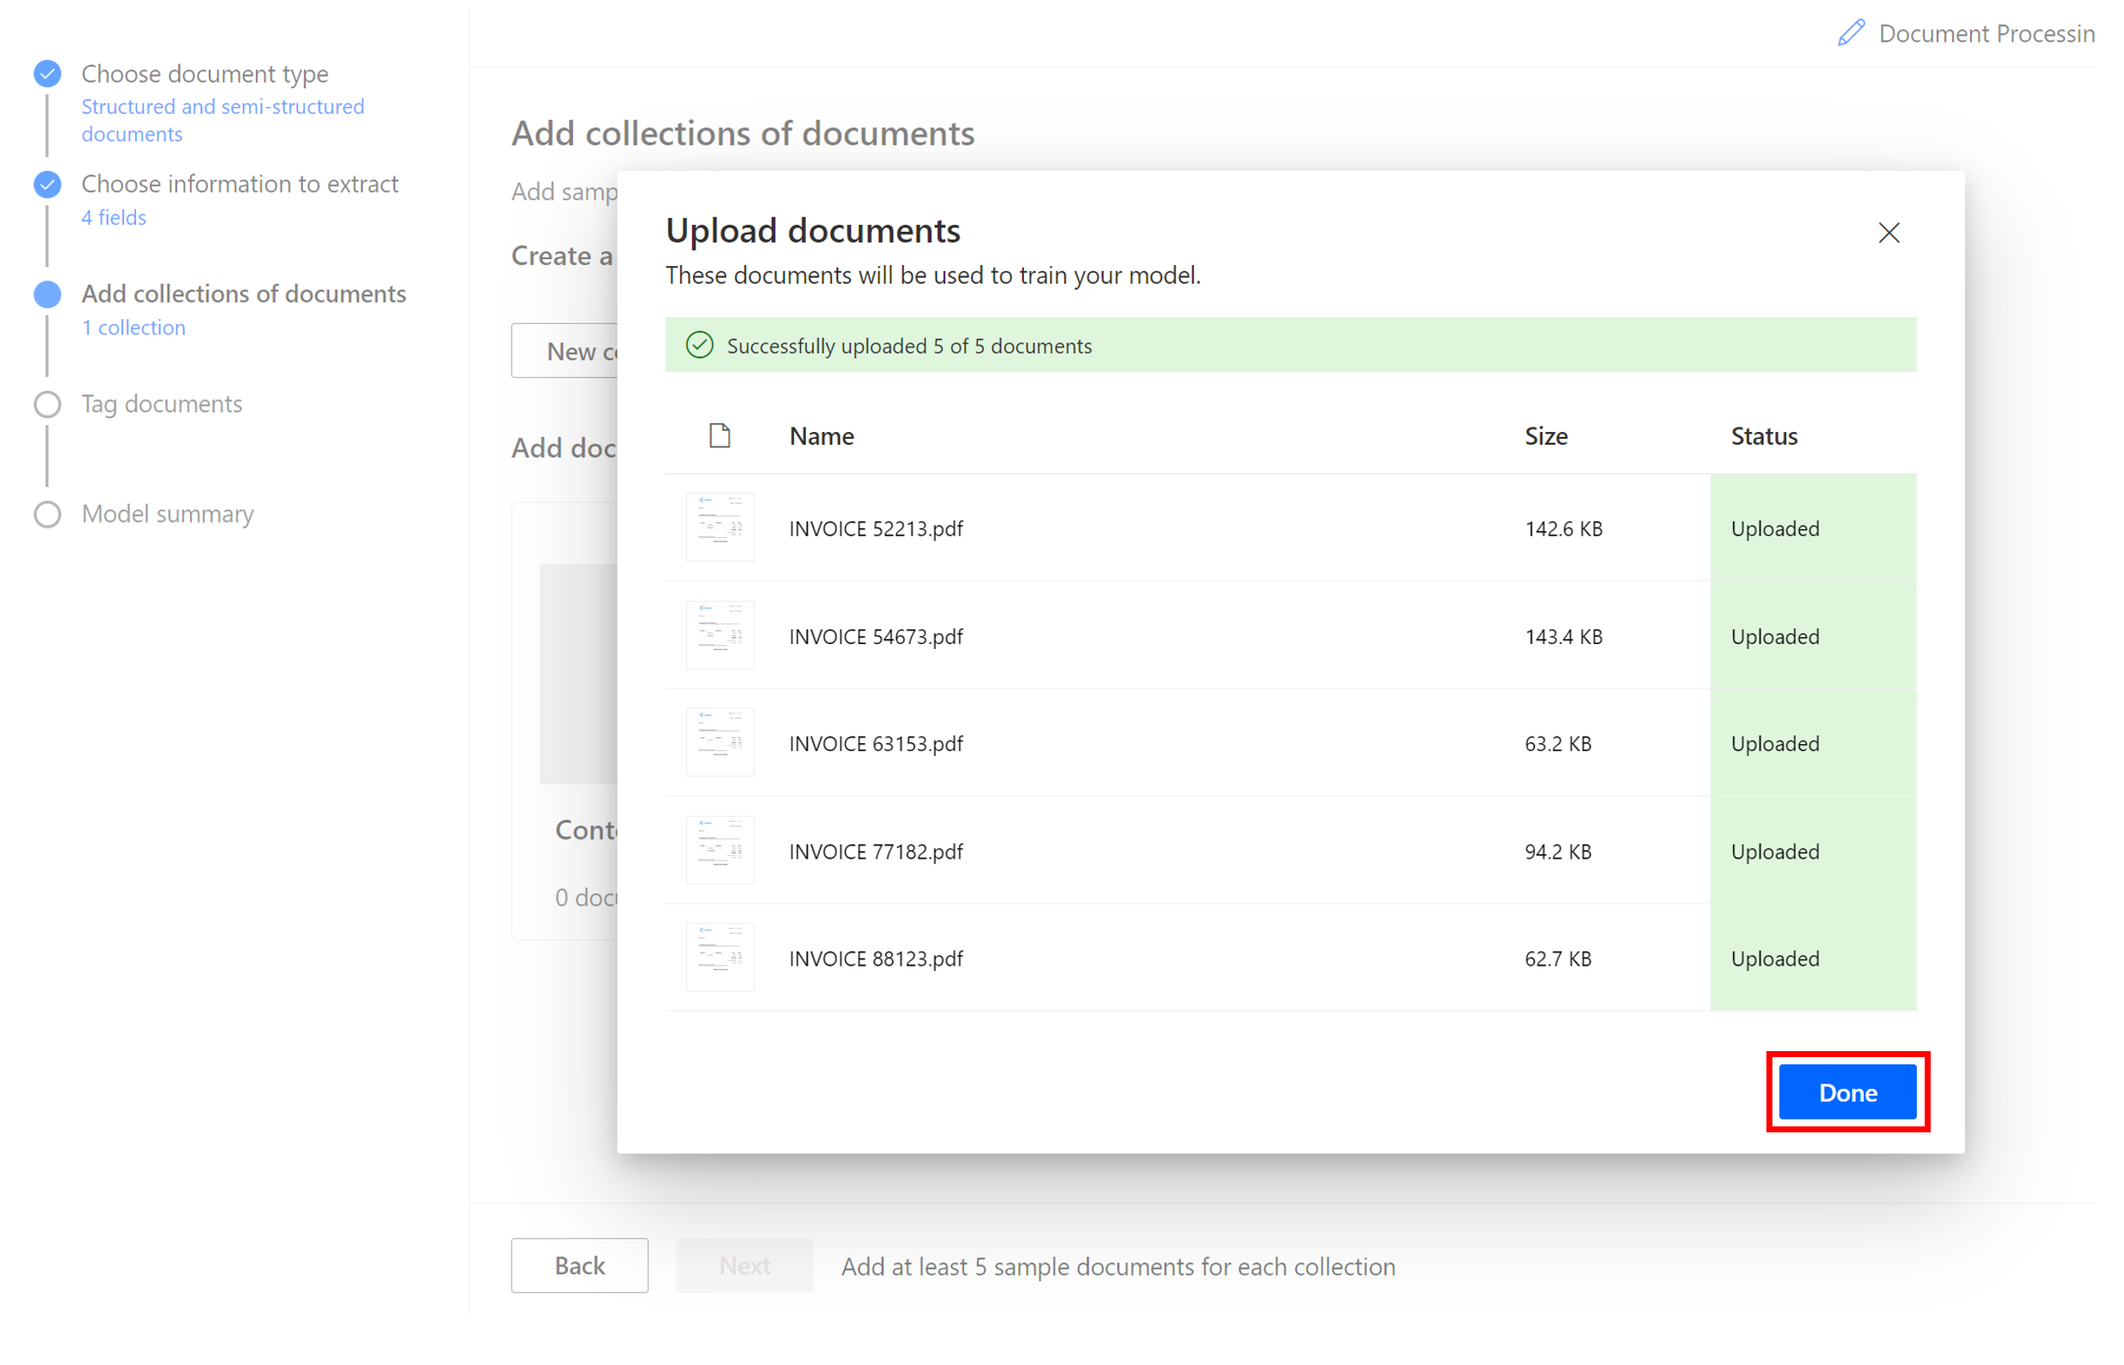Click the green success checkmark icon
The height and width of the screenshot is (1365, 2124).
(700, 345)
